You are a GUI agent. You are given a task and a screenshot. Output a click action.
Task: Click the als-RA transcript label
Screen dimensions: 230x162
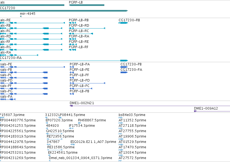[6, 52]
